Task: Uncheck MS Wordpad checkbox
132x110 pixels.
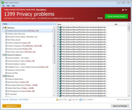Action: [x=6, y=94]
